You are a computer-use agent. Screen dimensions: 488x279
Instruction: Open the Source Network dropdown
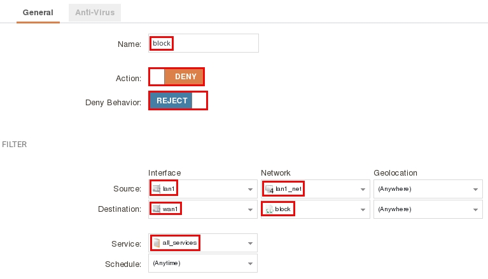tap(363, 189)
